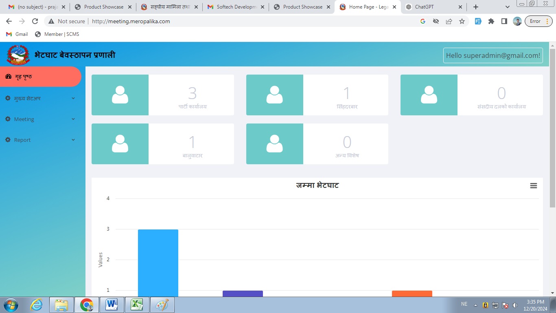
Task: Open the Gmail bookmark link
Action: 17,34
